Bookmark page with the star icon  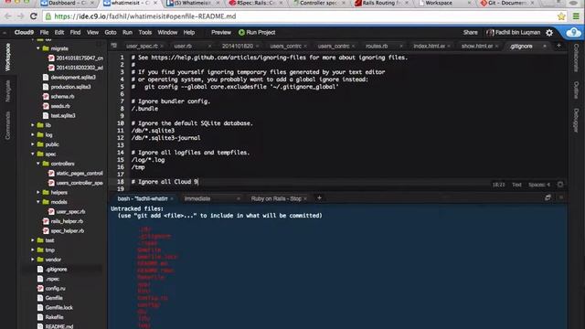[561, 16]
